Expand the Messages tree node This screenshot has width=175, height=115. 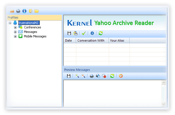15,32
